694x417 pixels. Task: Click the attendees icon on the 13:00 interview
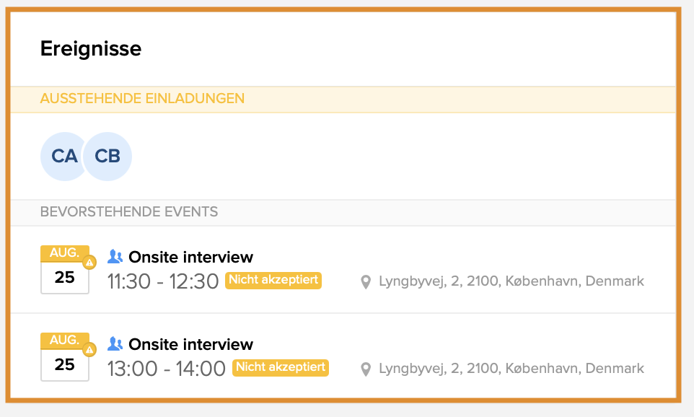pyautogui.click(x=115, y=344)
